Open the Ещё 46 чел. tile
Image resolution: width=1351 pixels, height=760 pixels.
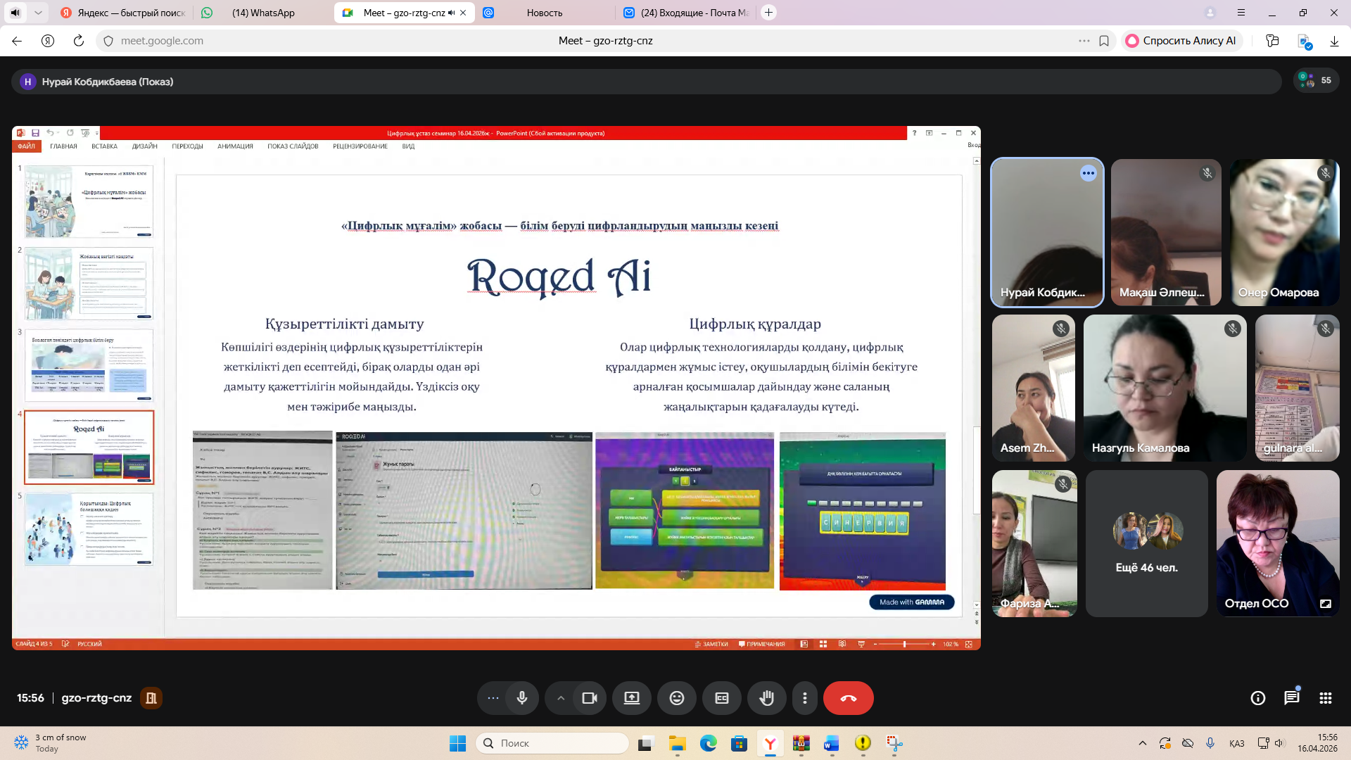1146,543
